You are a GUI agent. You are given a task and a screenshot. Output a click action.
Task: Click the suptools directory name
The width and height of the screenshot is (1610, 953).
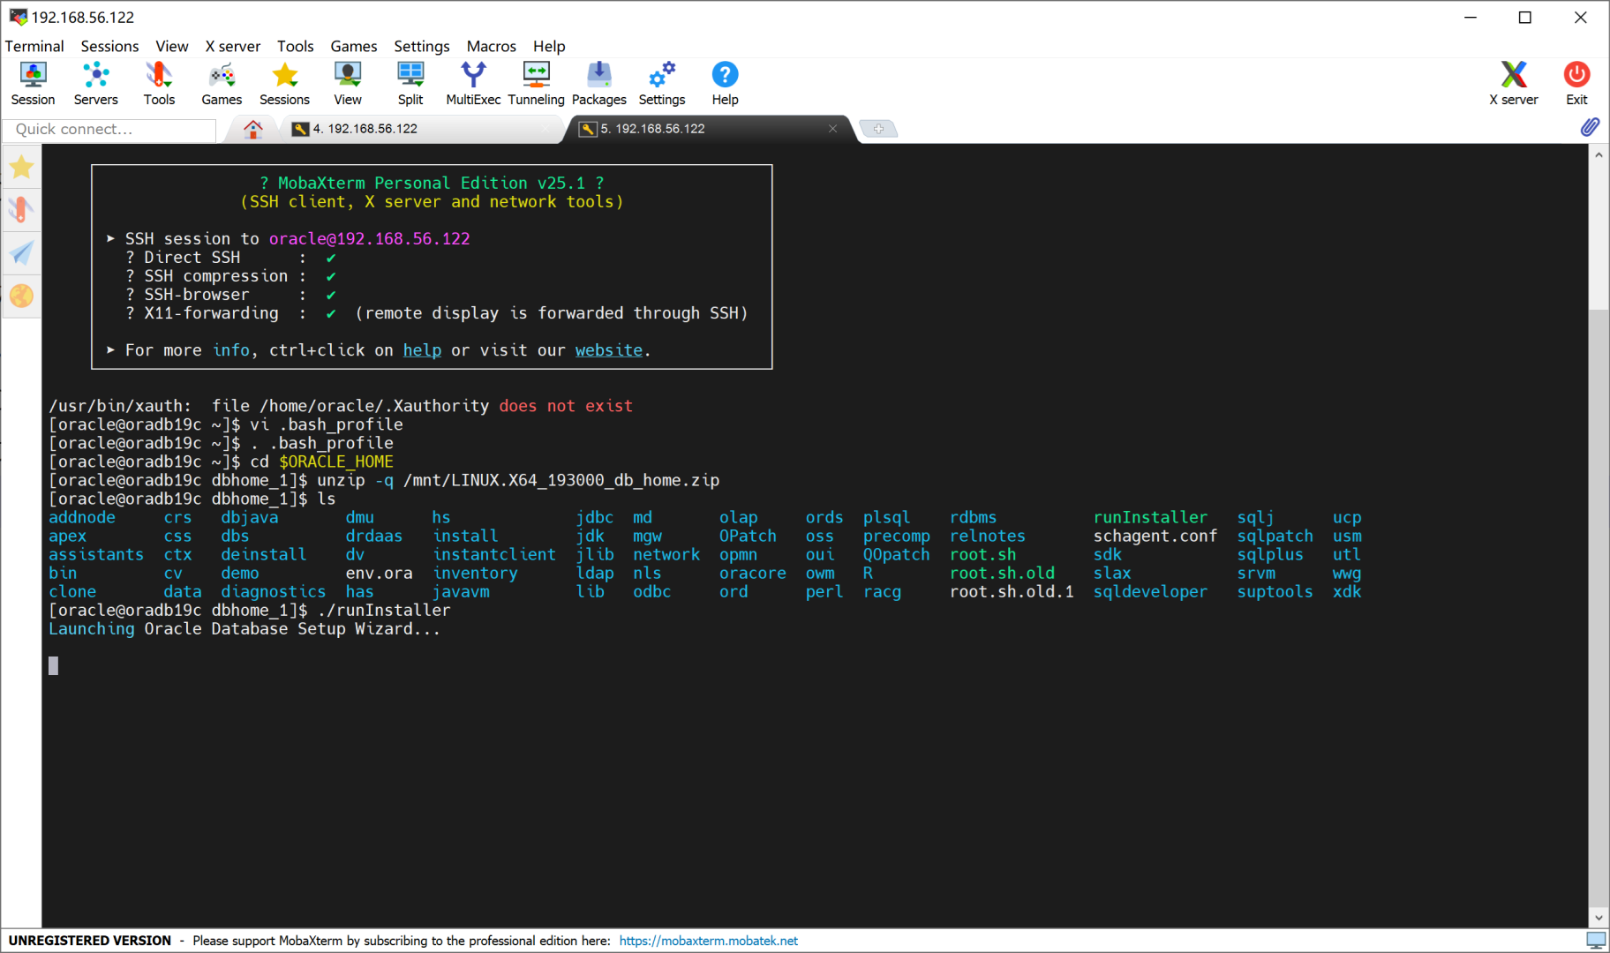point(1275,592)
